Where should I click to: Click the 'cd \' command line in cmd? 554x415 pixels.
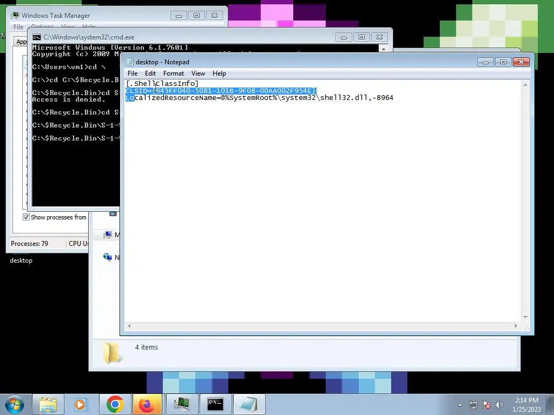69,66
